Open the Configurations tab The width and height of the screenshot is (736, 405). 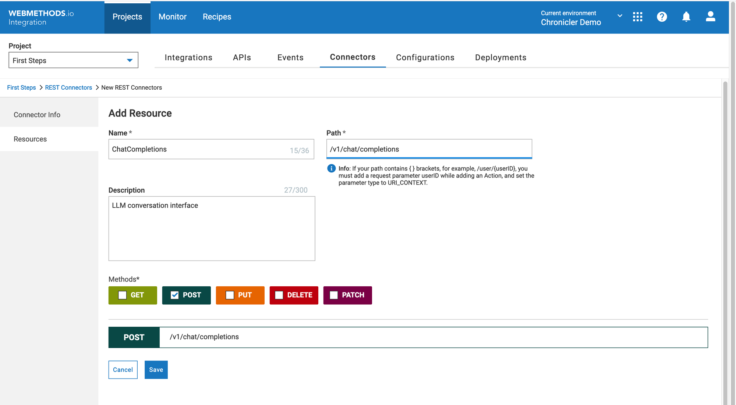(x=425, y=57)
